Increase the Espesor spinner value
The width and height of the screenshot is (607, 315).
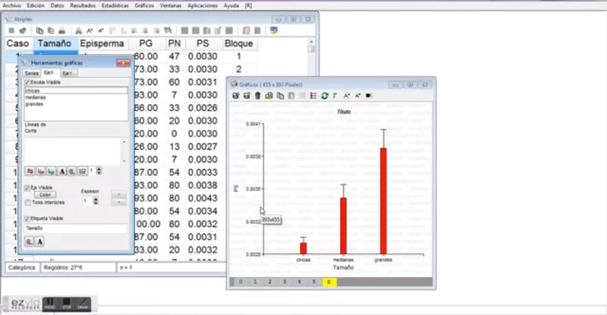tap(96, 199)
